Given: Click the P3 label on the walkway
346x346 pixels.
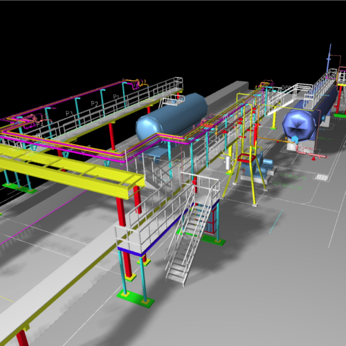Looking at the screenshot, I should 69,113.
